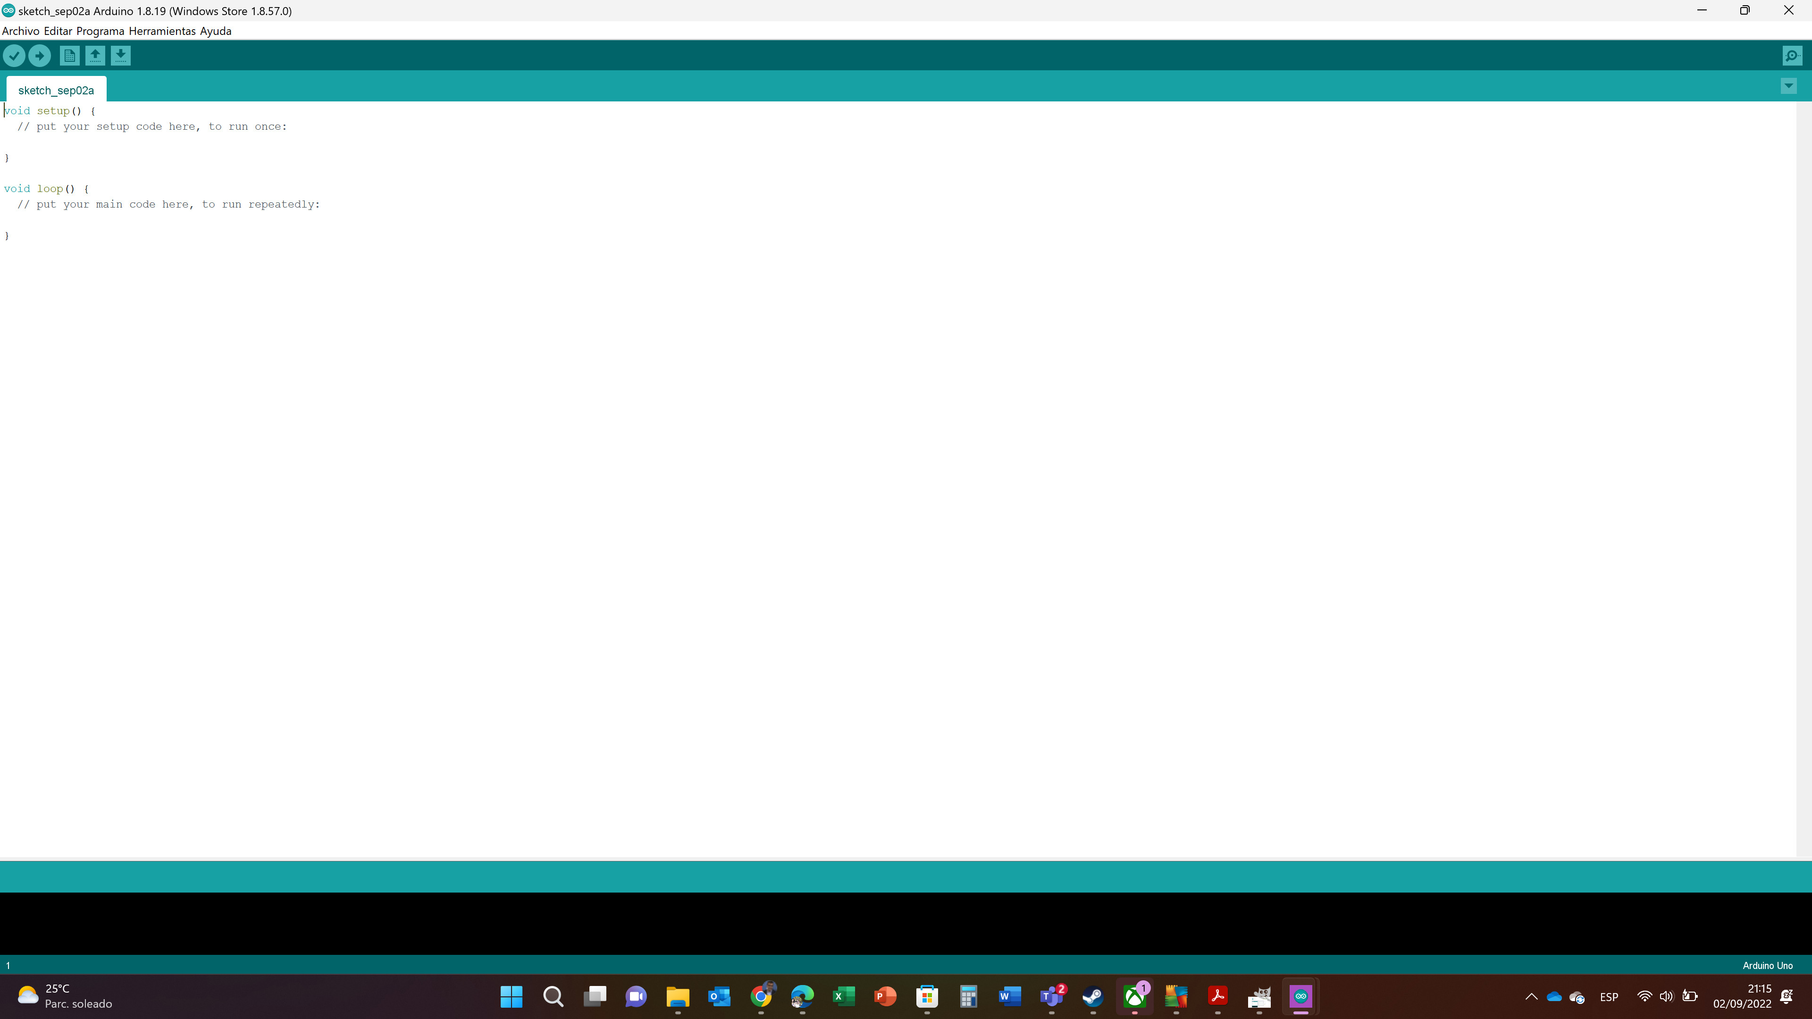Click the ESP language indicator
This screenshot has height=1019, width=1812.
click(x=1609, y=996)
